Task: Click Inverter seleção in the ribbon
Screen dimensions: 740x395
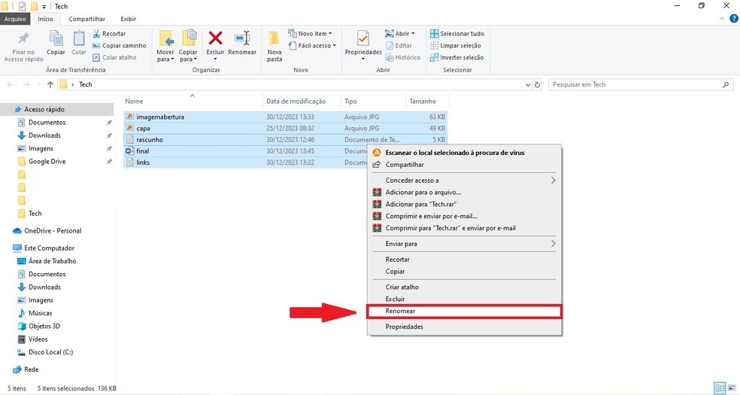Action: click(x=456, y=57)
